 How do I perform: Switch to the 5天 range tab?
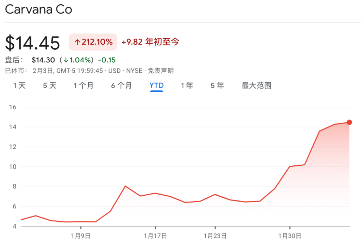coord(50,86)
